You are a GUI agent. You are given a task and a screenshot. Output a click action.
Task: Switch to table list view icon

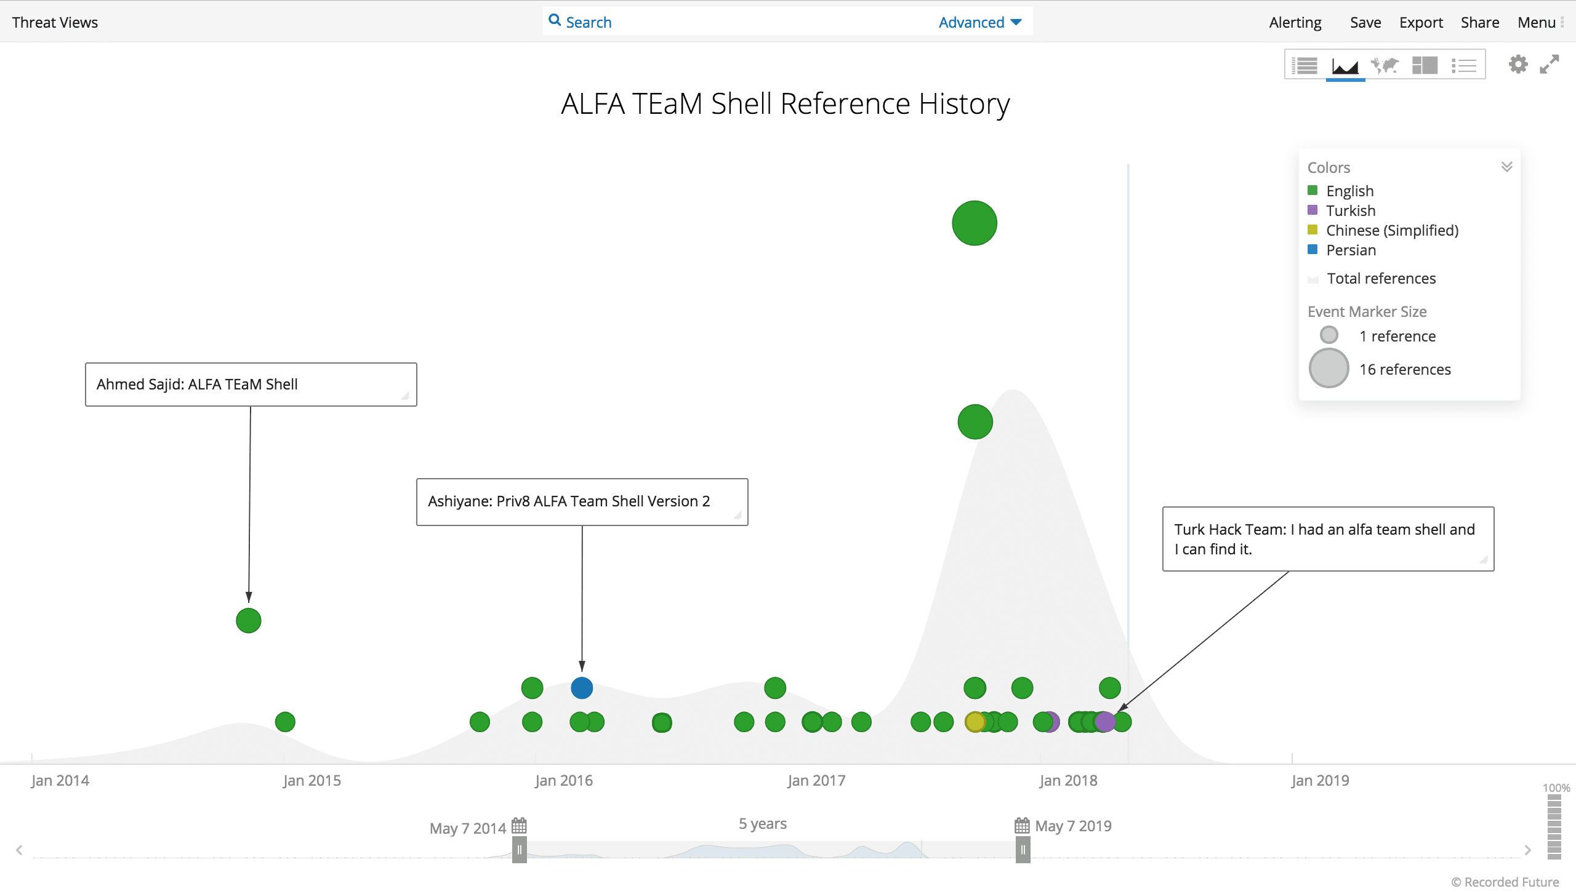pos(1305,65)
